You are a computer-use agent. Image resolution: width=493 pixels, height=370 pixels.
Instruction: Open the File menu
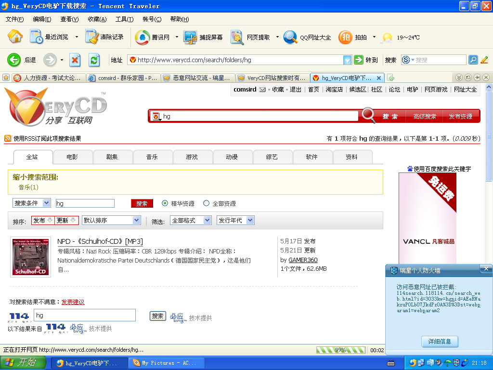[14, 19]
